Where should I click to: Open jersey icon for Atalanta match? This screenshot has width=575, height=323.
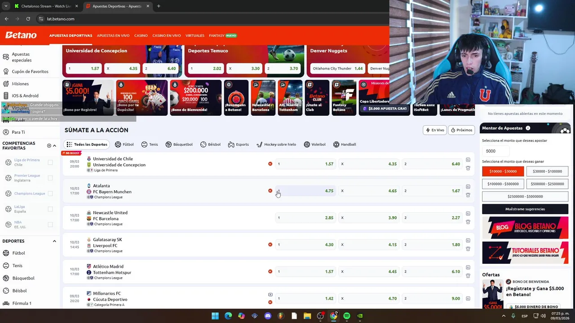coord(468,195)
